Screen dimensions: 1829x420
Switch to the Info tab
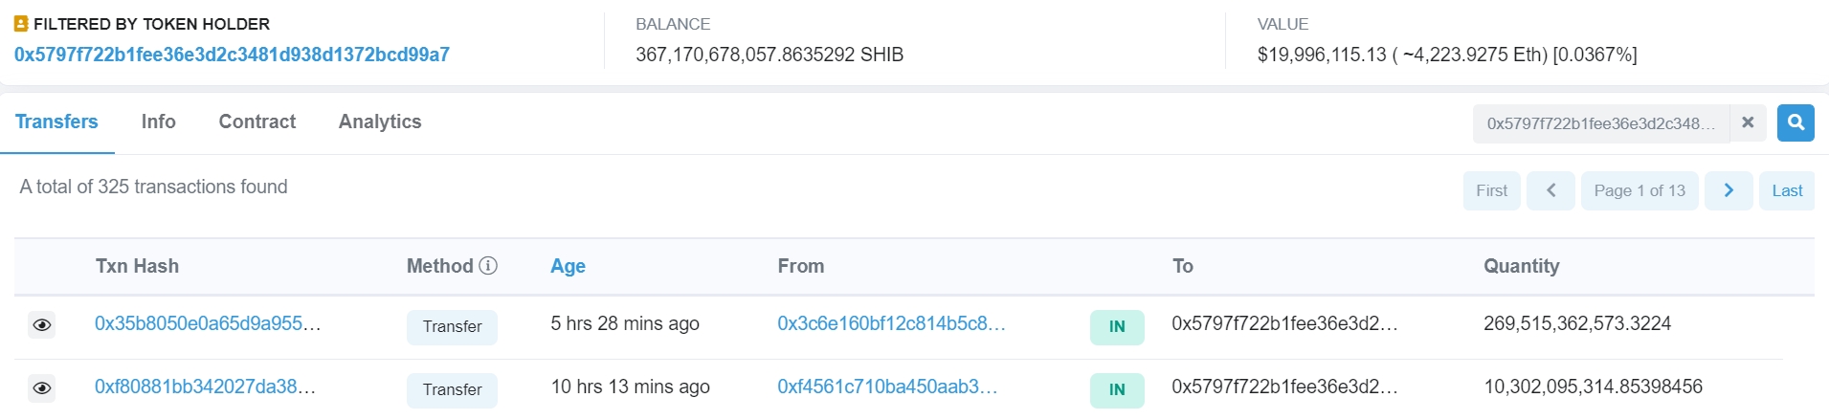point(158,122)
